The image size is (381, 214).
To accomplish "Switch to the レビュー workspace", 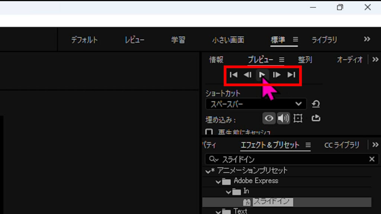I will click(x=134, y=40).
